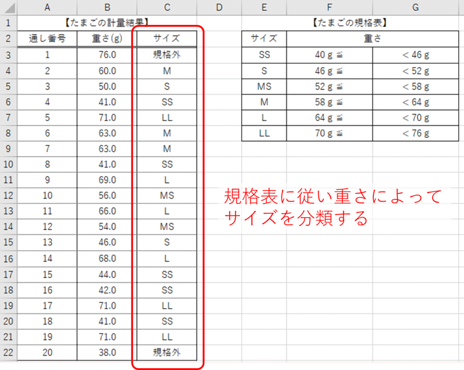Select cell C3 showing 規格外
This screenshot has width=464, height=370.
coord(167,55)
